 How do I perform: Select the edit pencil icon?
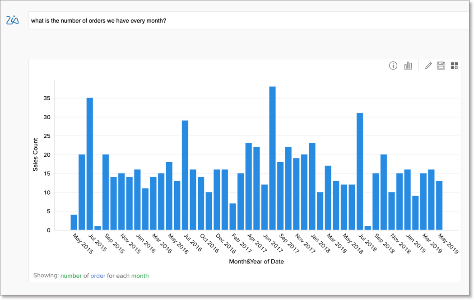(x=428, y=66)
